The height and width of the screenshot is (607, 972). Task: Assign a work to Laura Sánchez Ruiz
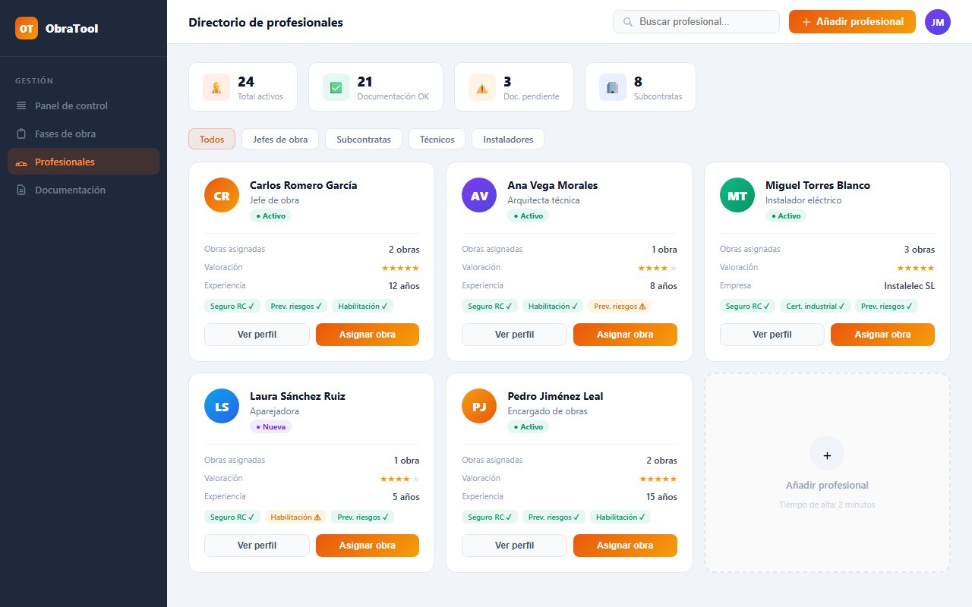368,546
